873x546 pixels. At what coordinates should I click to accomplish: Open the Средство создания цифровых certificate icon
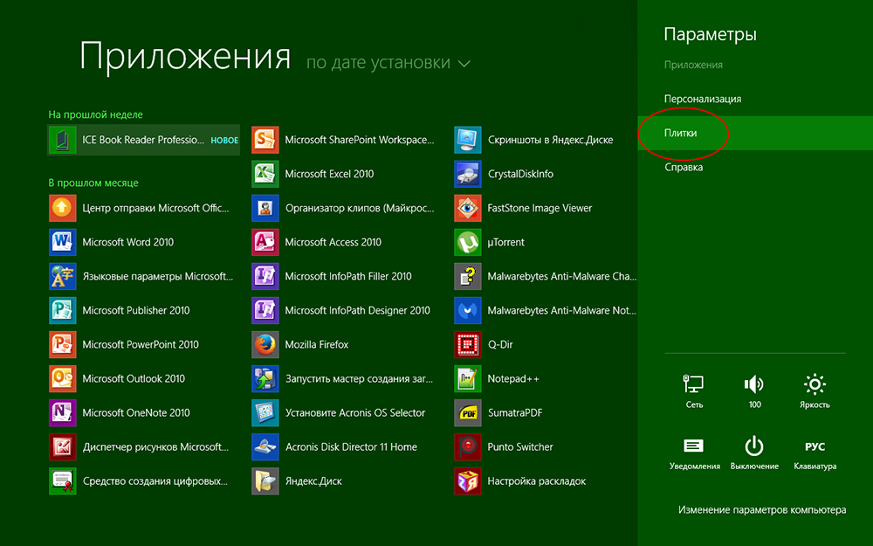pyautogui.click(x=62, y=480)
